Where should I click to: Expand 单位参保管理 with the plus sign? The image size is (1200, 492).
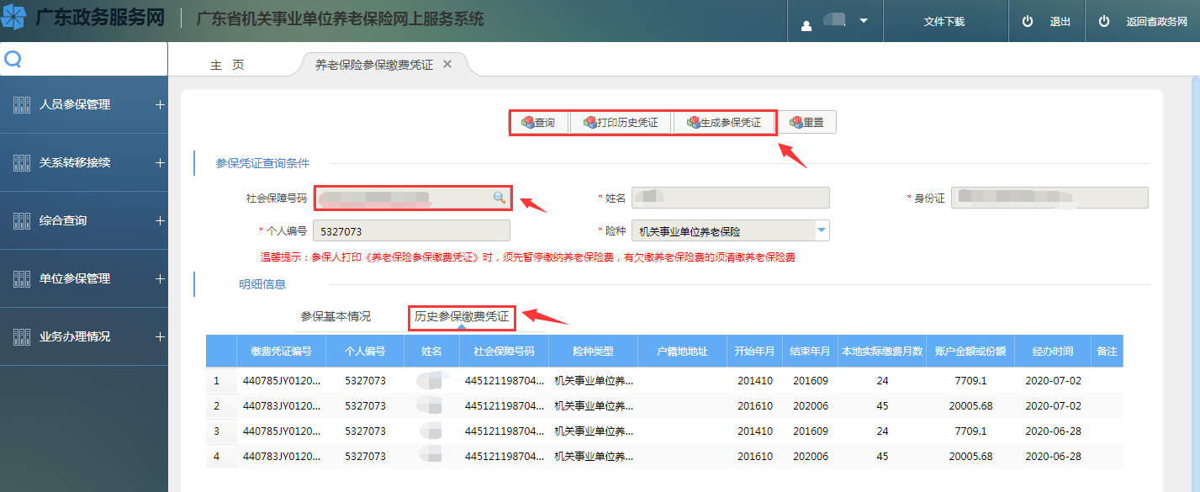tap(160, 279)
